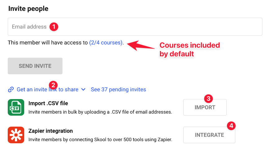This screenshot has height=152, width=272.
Task: Click the red number 3 badge
Action: [209, 99]
